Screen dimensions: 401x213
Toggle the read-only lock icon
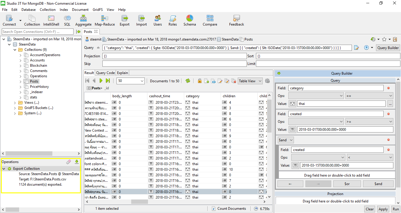[x=200, y=81]
